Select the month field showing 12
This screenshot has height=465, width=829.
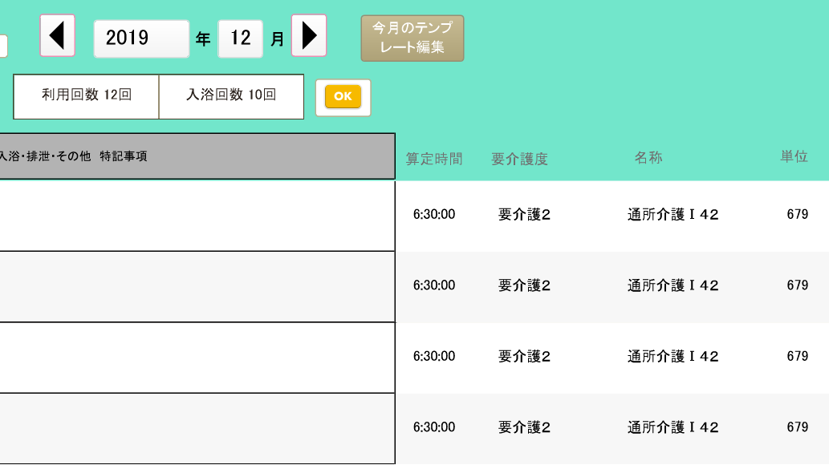(x=241, y=38)
